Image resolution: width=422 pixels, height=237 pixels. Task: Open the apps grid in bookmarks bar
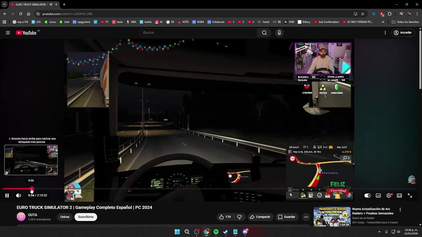[x=4, y=22]
